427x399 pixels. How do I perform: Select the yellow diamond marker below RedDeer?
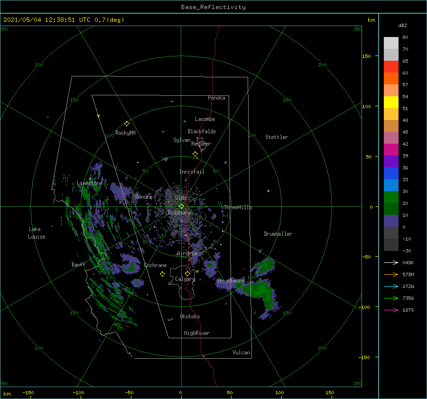[195, 154]
